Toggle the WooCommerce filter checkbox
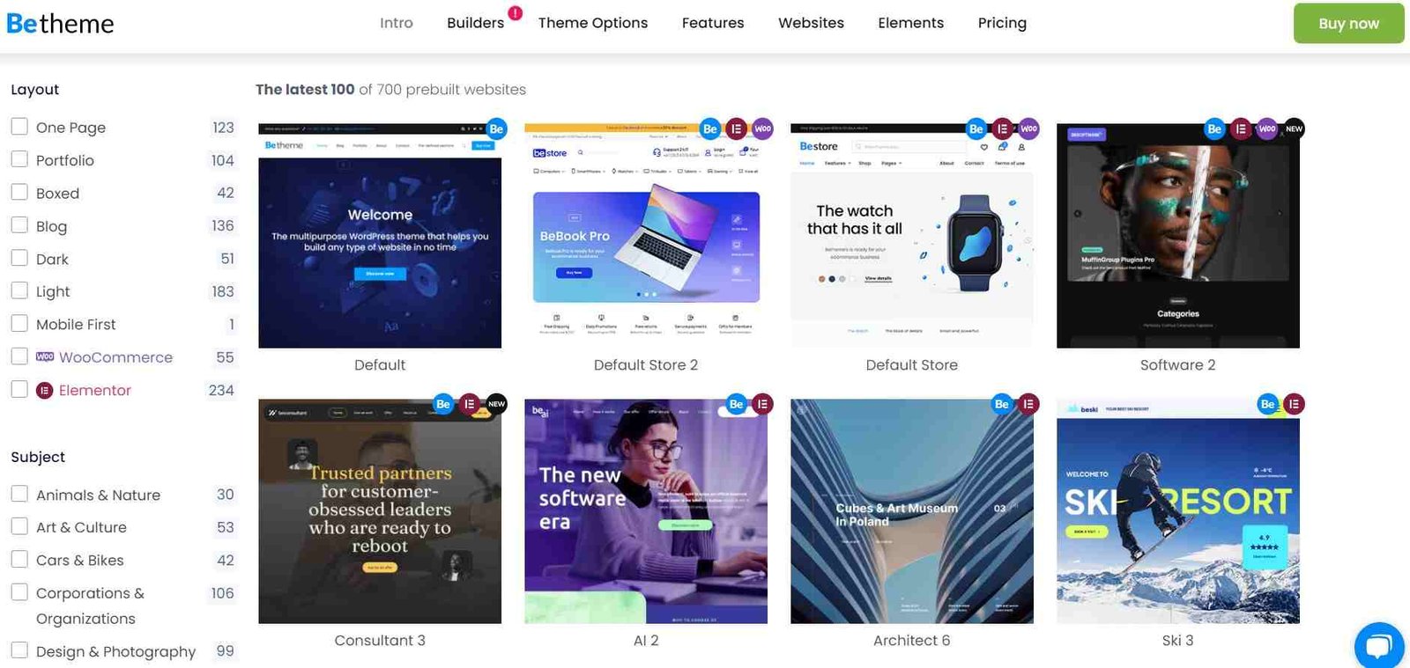The image size is (1410, 668). [19, 356]
